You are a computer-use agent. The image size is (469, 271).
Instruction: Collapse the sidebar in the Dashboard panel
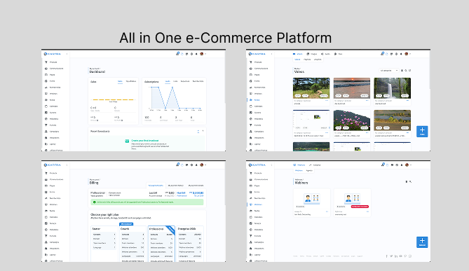pos(67,54)
